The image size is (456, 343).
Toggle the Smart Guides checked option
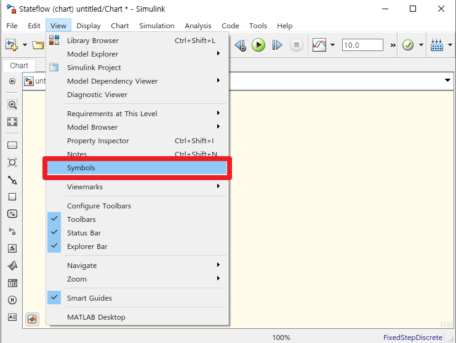137,298
